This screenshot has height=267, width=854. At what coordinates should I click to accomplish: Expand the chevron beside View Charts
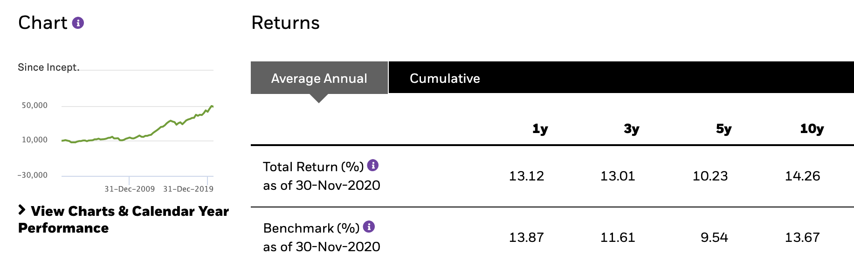(x=21, y=210)
